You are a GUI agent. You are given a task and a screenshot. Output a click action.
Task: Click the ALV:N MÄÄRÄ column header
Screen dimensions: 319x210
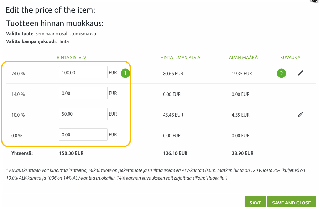tap(243, 58)
